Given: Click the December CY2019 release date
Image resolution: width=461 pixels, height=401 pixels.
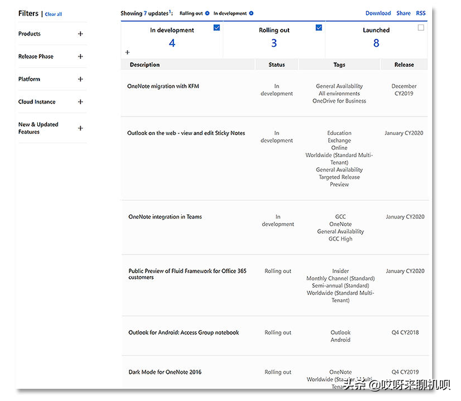Looking at the screenshot, I should click(x=404, y=89).
